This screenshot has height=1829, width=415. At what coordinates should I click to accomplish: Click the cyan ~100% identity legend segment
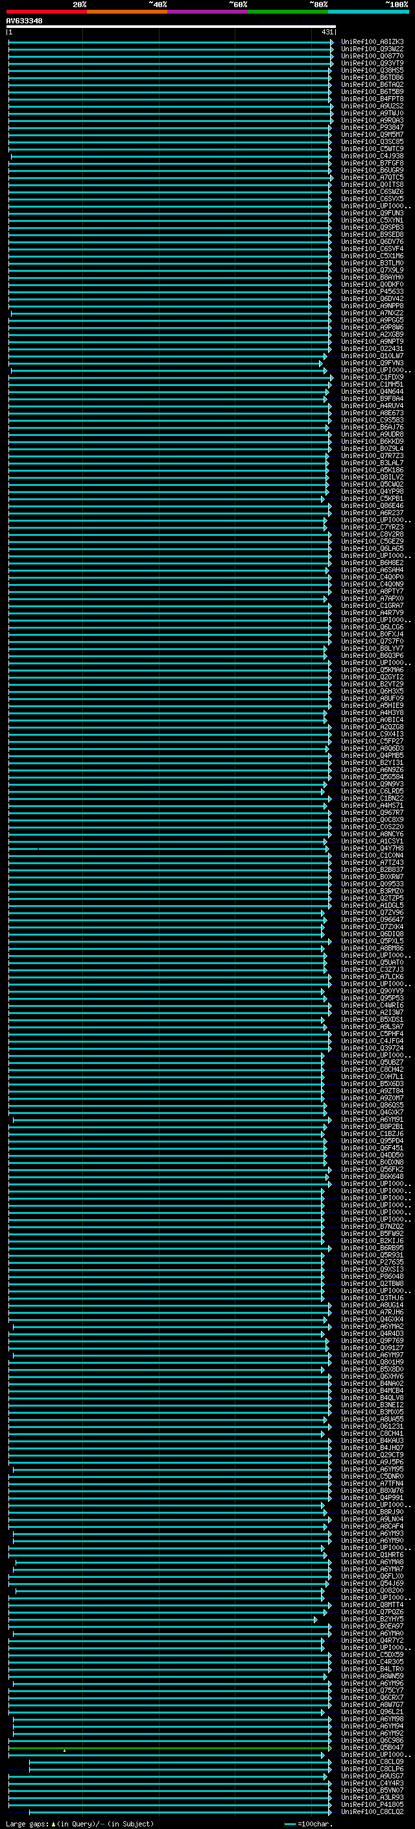pos(368,12)
